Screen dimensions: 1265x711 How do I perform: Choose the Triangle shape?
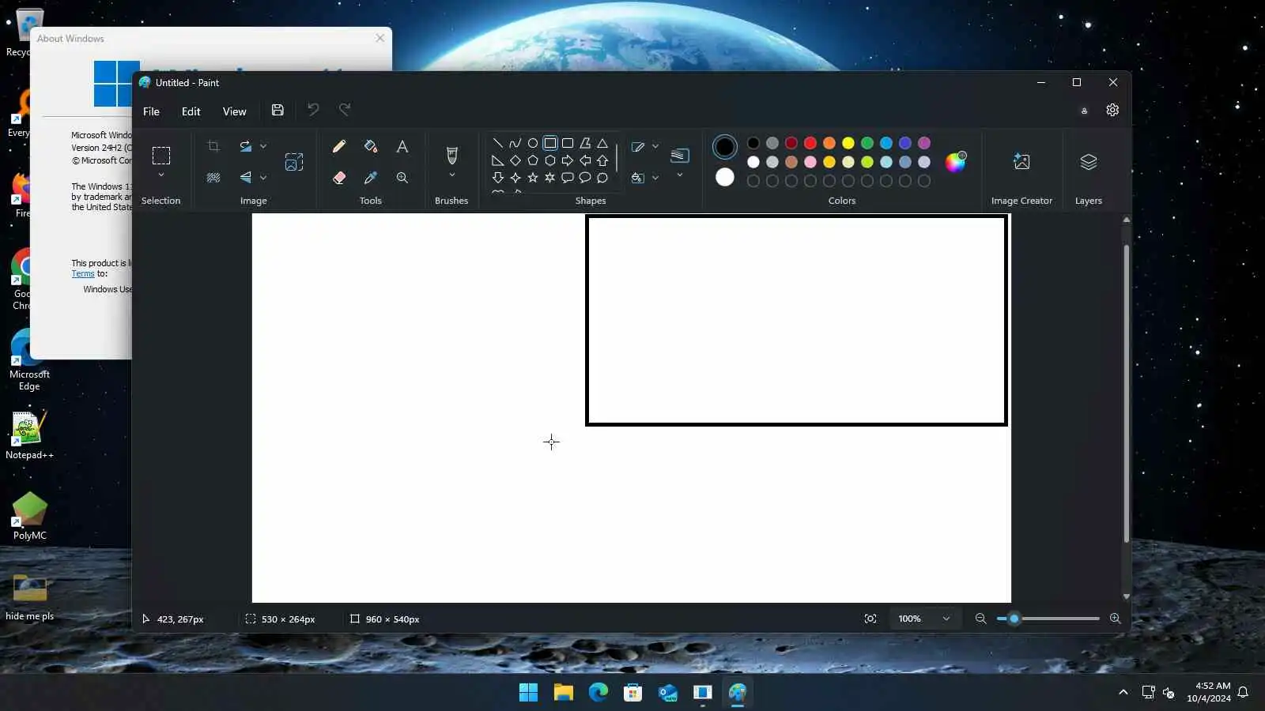coord(602,143)
